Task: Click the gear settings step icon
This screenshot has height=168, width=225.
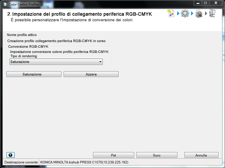Action: tap(185, 13)
